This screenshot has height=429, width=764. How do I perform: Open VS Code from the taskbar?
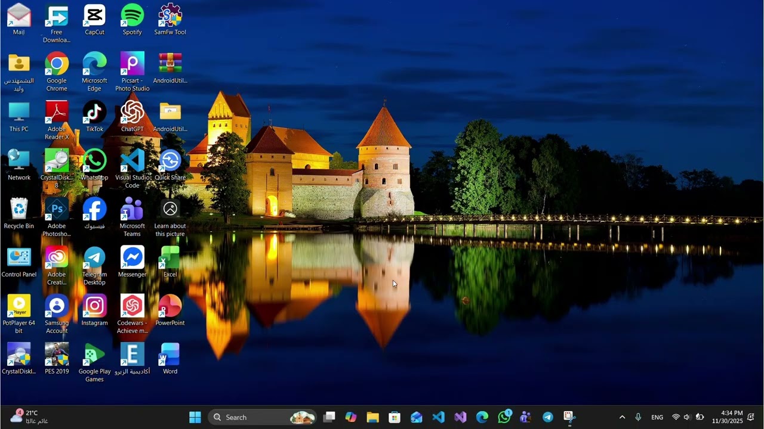pyautogui.click(x=438, y=417)
